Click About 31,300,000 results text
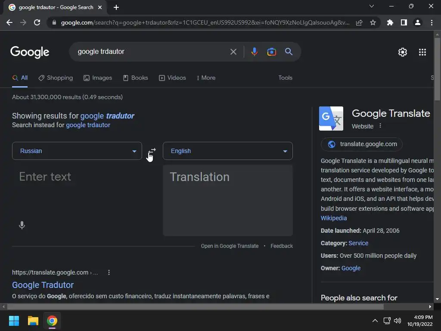Screen dimensions: 441x331 point(67,97)
